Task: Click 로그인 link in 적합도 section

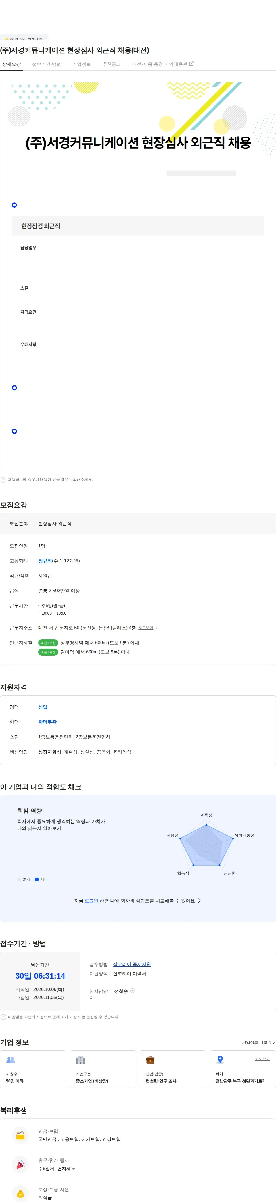Action: pyautogui.click(x=91, y=900)
